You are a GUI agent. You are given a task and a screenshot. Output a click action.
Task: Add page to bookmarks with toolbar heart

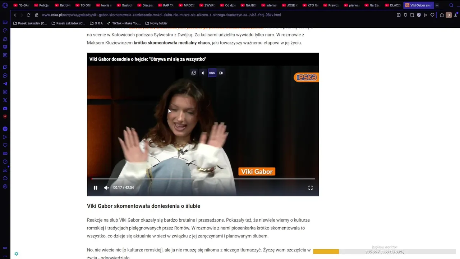(x=432, y=15)
